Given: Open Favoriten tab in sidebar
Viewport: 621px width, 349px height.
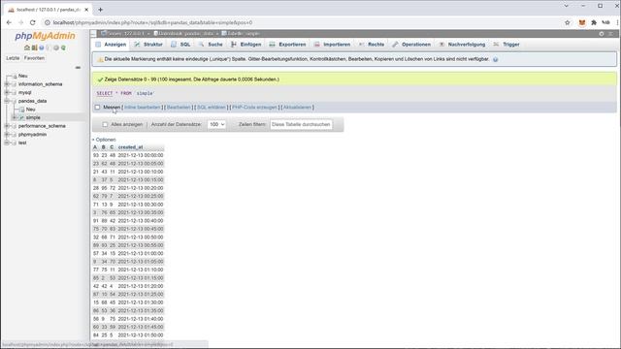Looking at the screenshot, I should [x=34, y=58].
